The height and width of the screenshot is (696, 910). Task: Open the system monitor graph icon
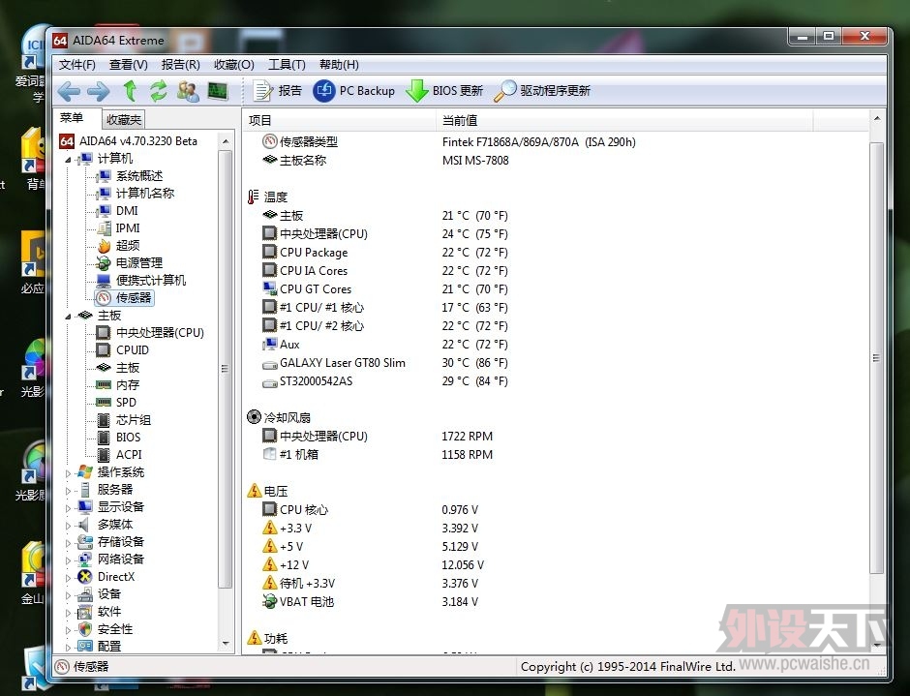pyautogui.click(x=218, y=91)
